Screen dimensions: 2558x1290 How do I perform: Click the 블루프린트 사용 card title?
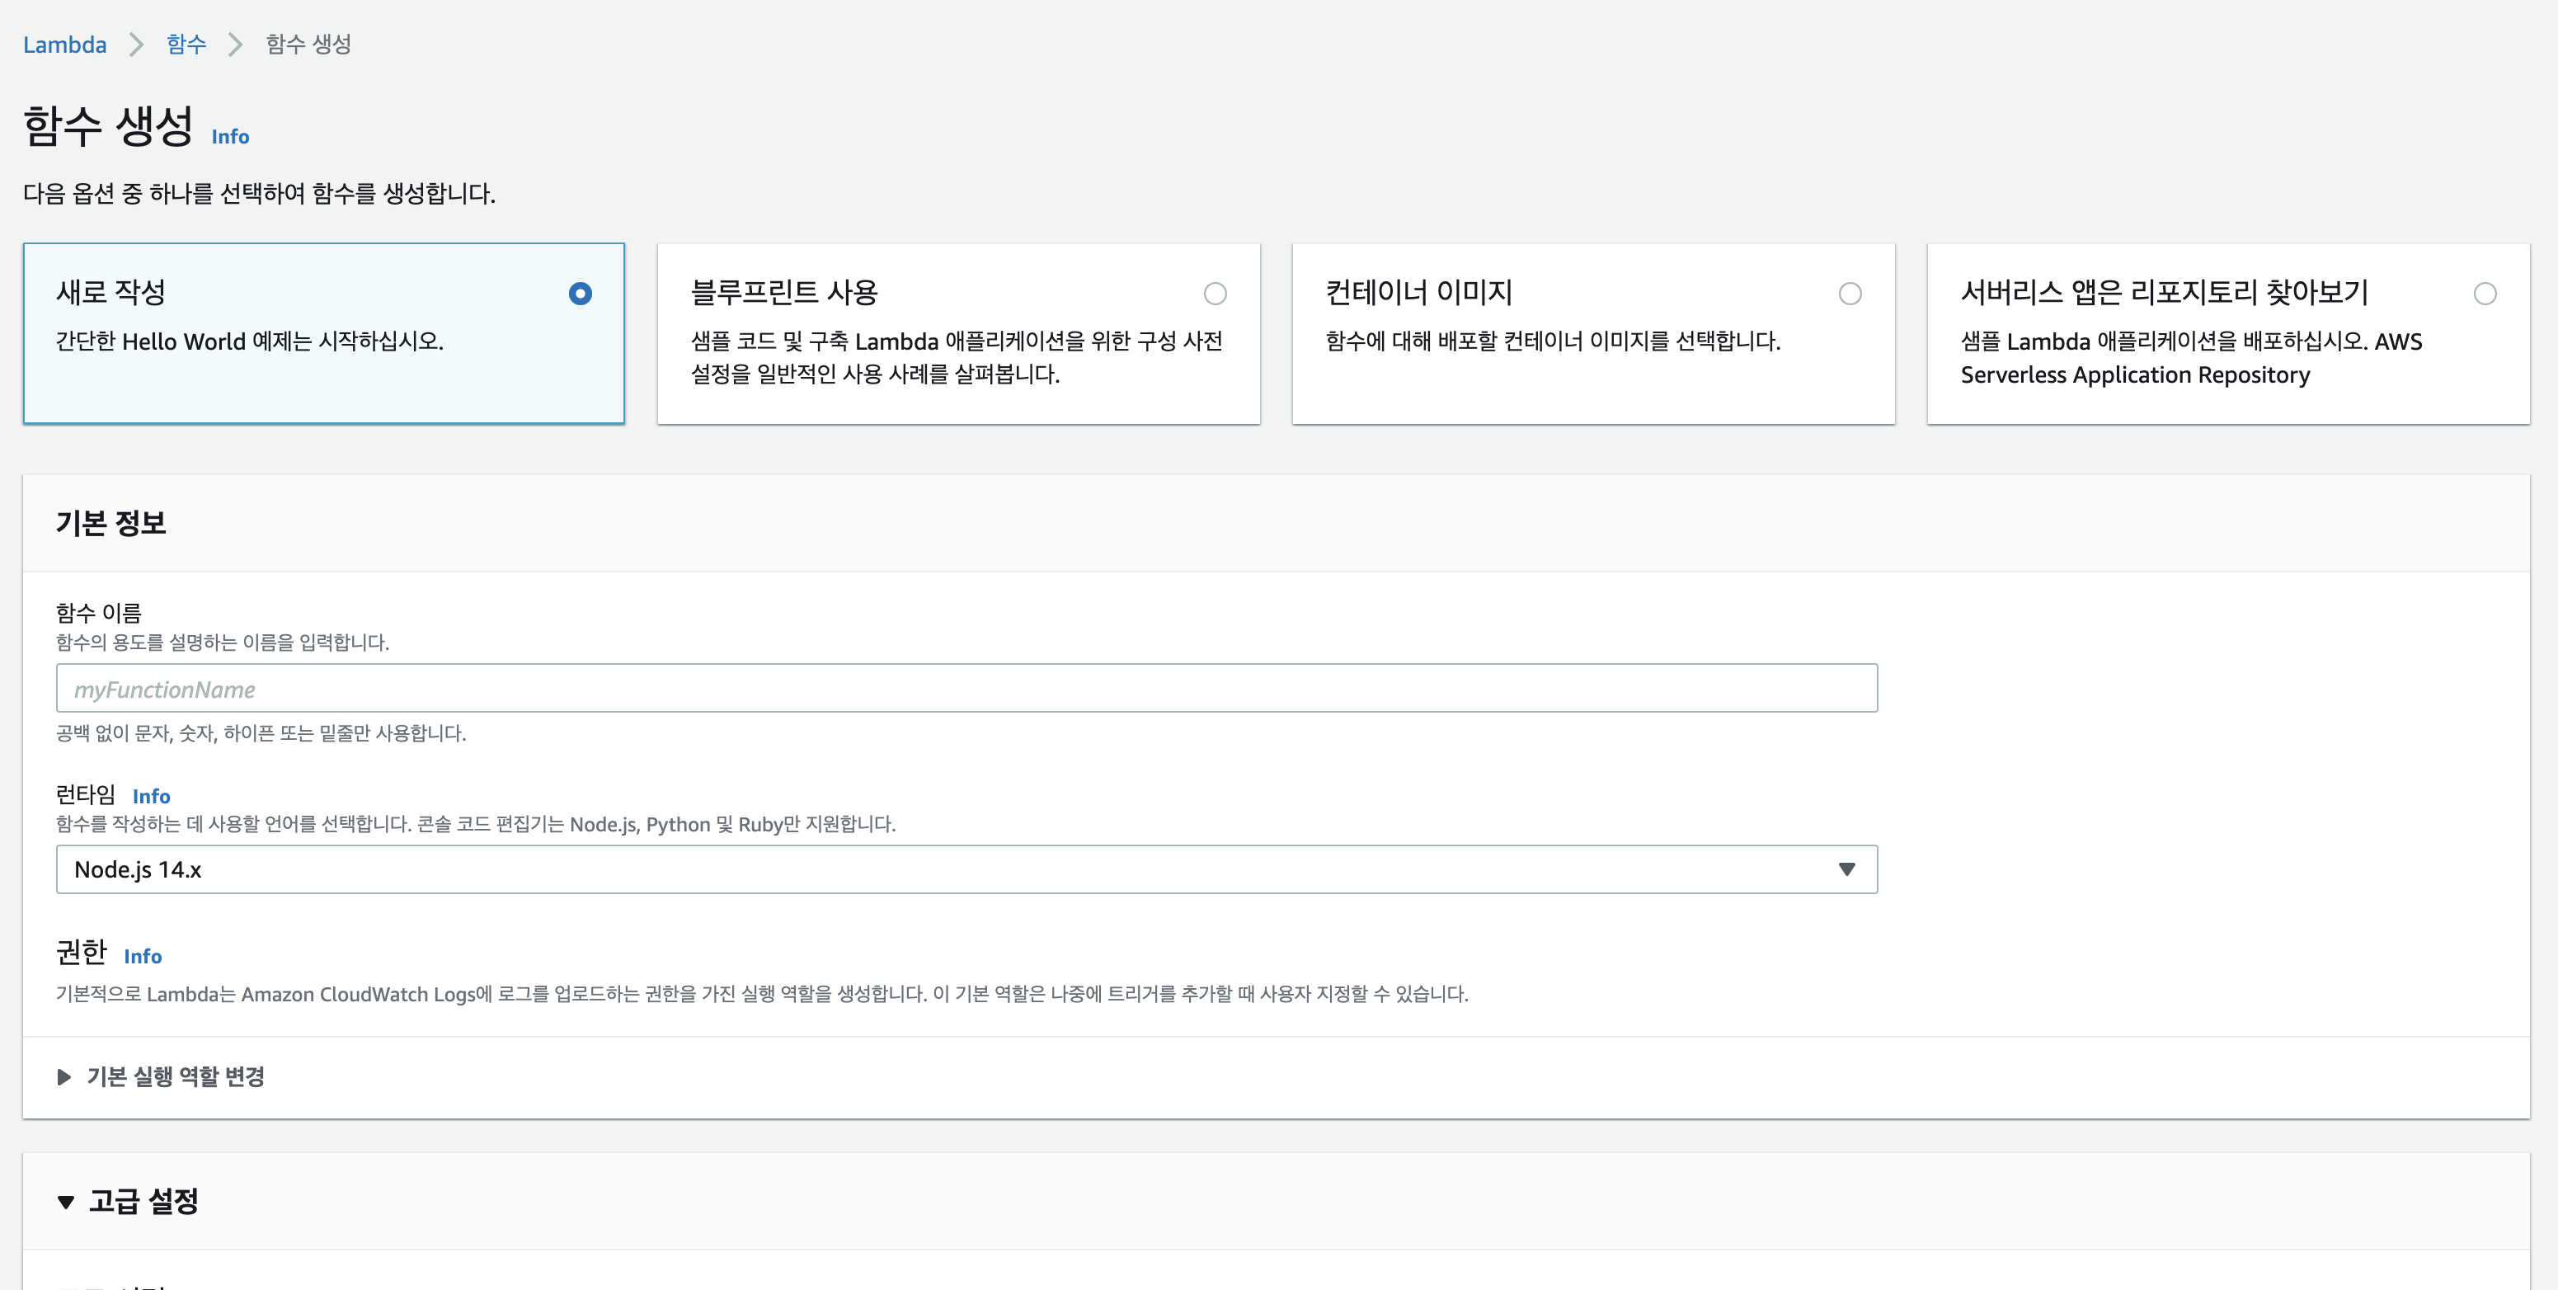[783, 293]
